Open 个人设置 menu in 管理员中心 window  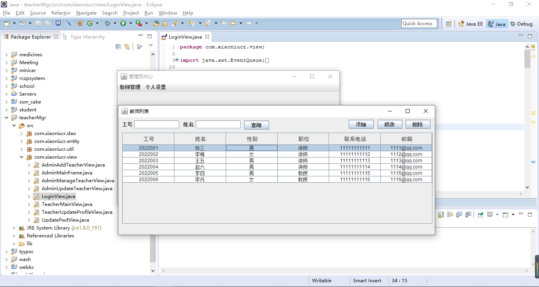156,87
